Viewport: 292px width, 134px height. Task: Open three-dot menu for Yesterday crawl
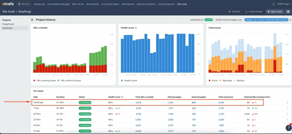pos(287,102)
